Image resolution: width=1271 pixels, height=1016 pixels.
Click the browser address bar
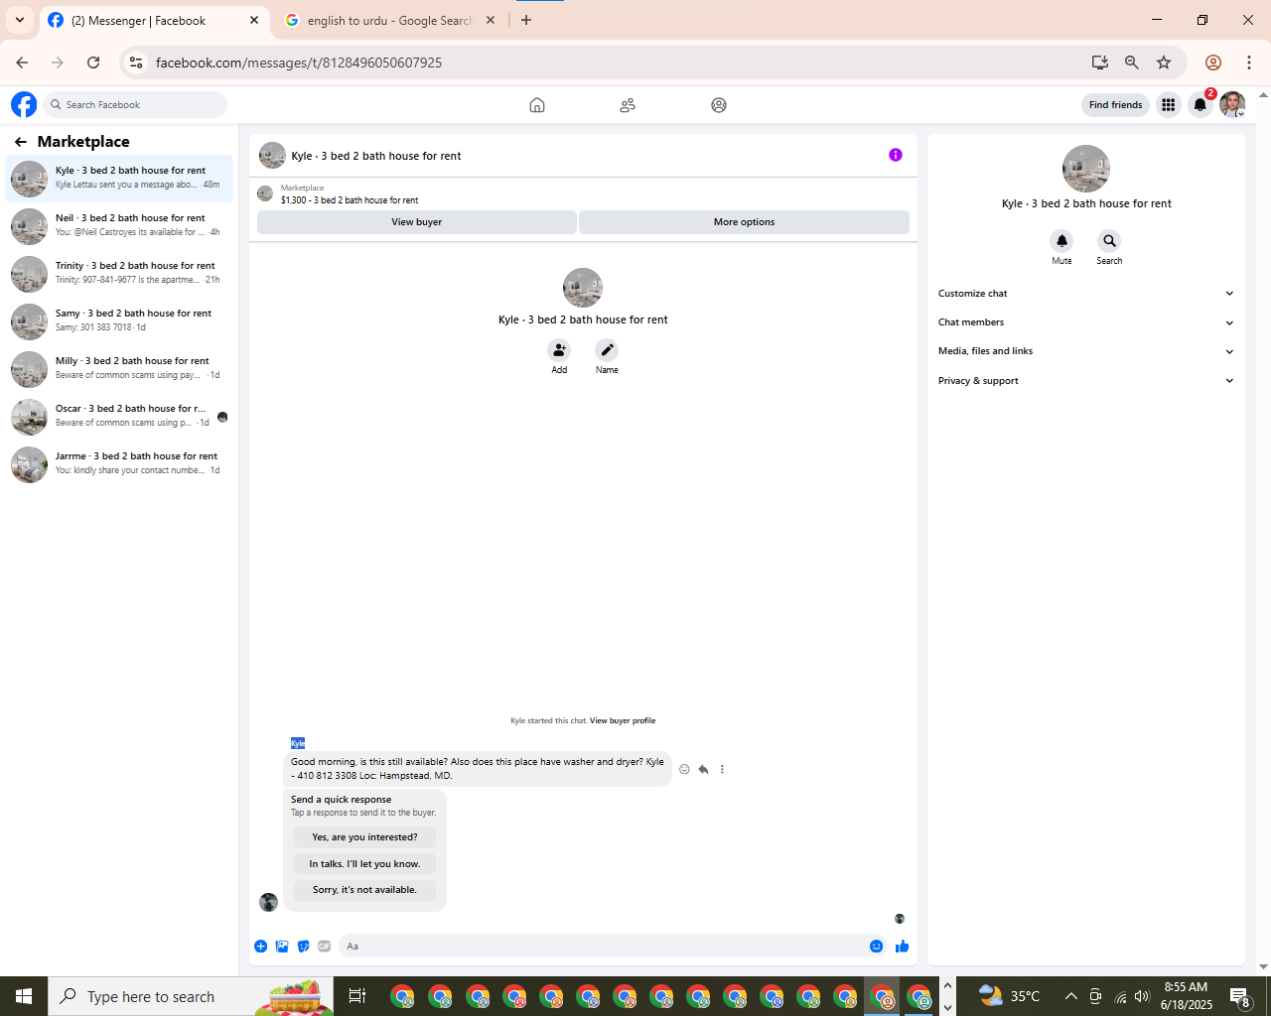tap(616, 63)
